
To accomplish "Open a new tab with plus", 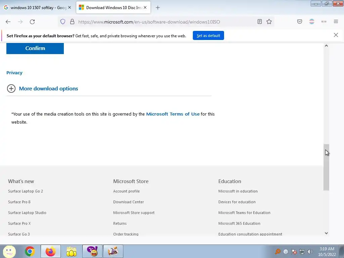I will coord(158,8).
